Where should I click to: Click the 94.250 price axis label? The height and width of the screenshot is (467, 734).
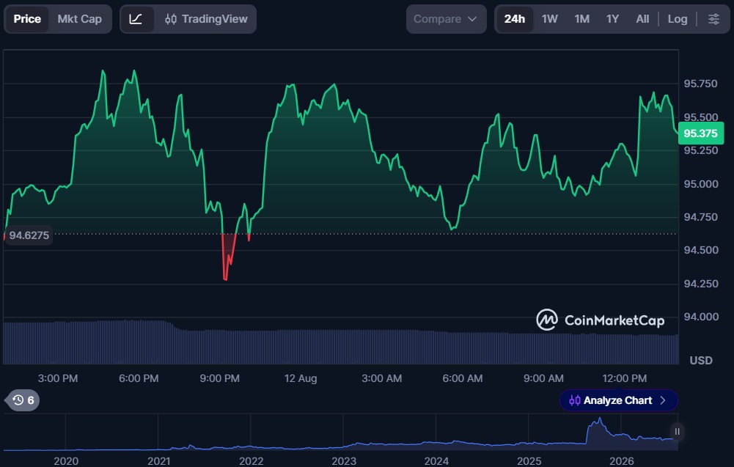point(701,284)
